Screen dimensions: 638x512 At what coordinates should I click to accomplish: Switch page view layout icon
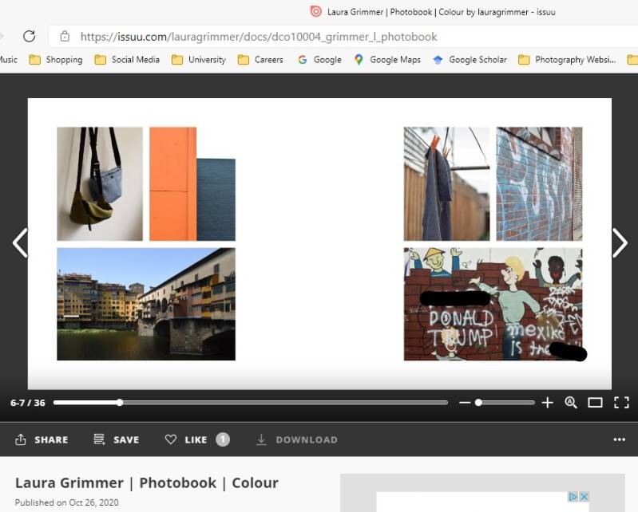[x=595, y=403]
